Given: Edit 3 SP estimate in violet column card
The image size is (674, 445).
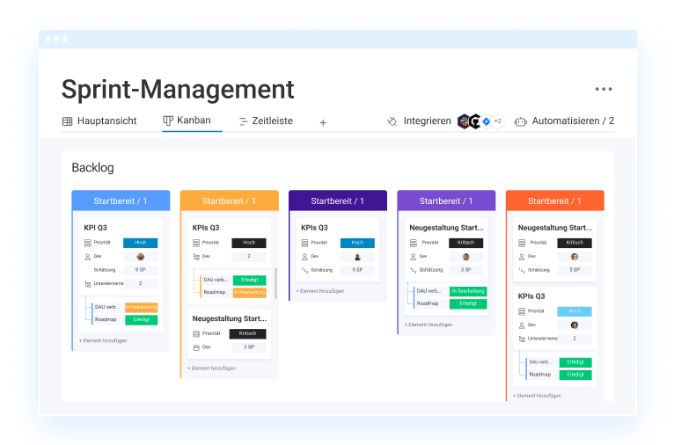Looking at the screenshot, I should pos(466,270).
